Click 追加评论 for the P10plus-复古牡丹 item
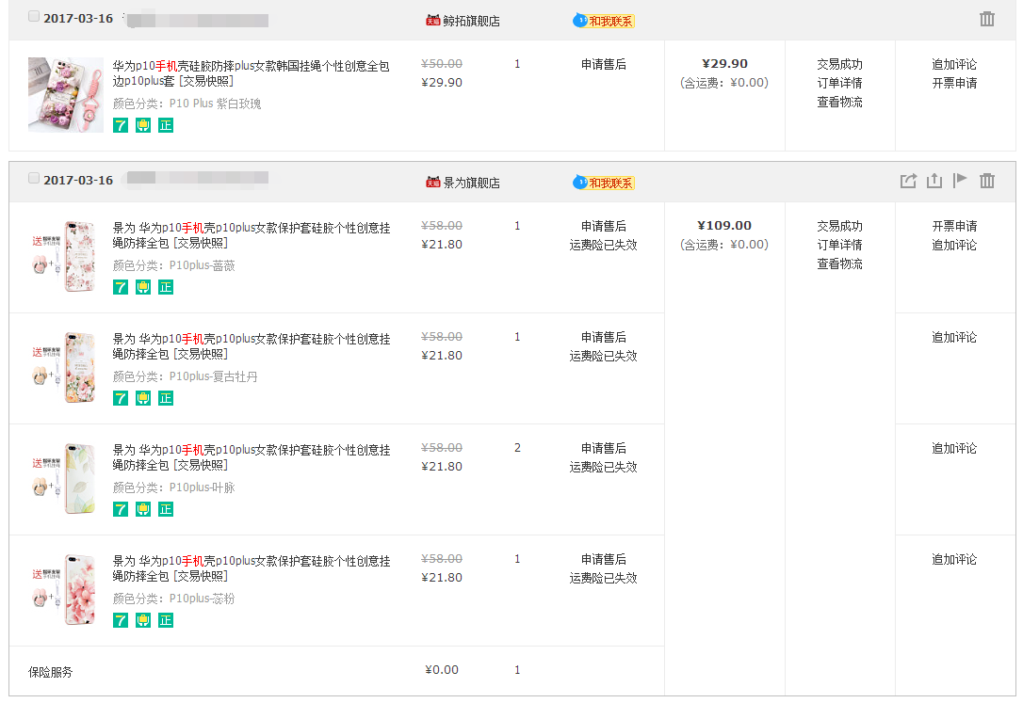Screen dimensions: 1023x703 tap(954, 338)
